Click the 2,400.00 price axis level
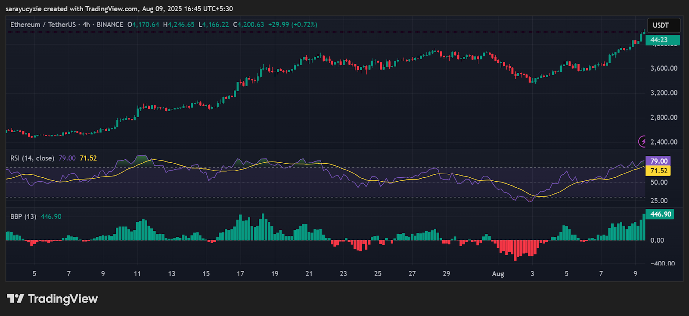The width and height of the screenshot is (689, 316). coord(664,142)
